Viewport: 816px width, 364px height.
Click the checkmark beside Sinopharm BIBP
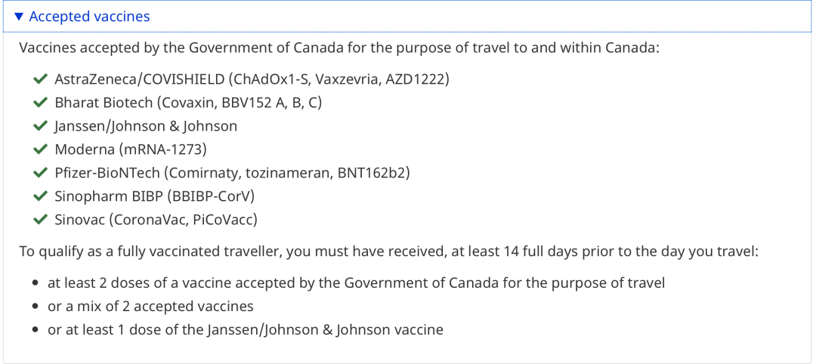(x=40, y=196)
